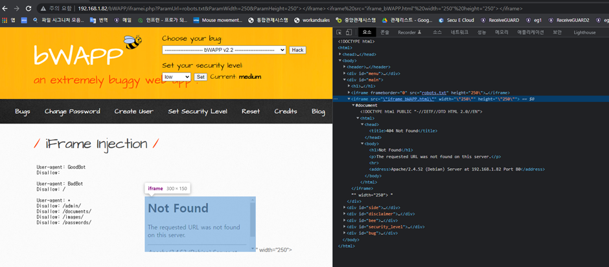Switch to the 요소 Elements tab

pyautogui.click(x=367, y=32)
